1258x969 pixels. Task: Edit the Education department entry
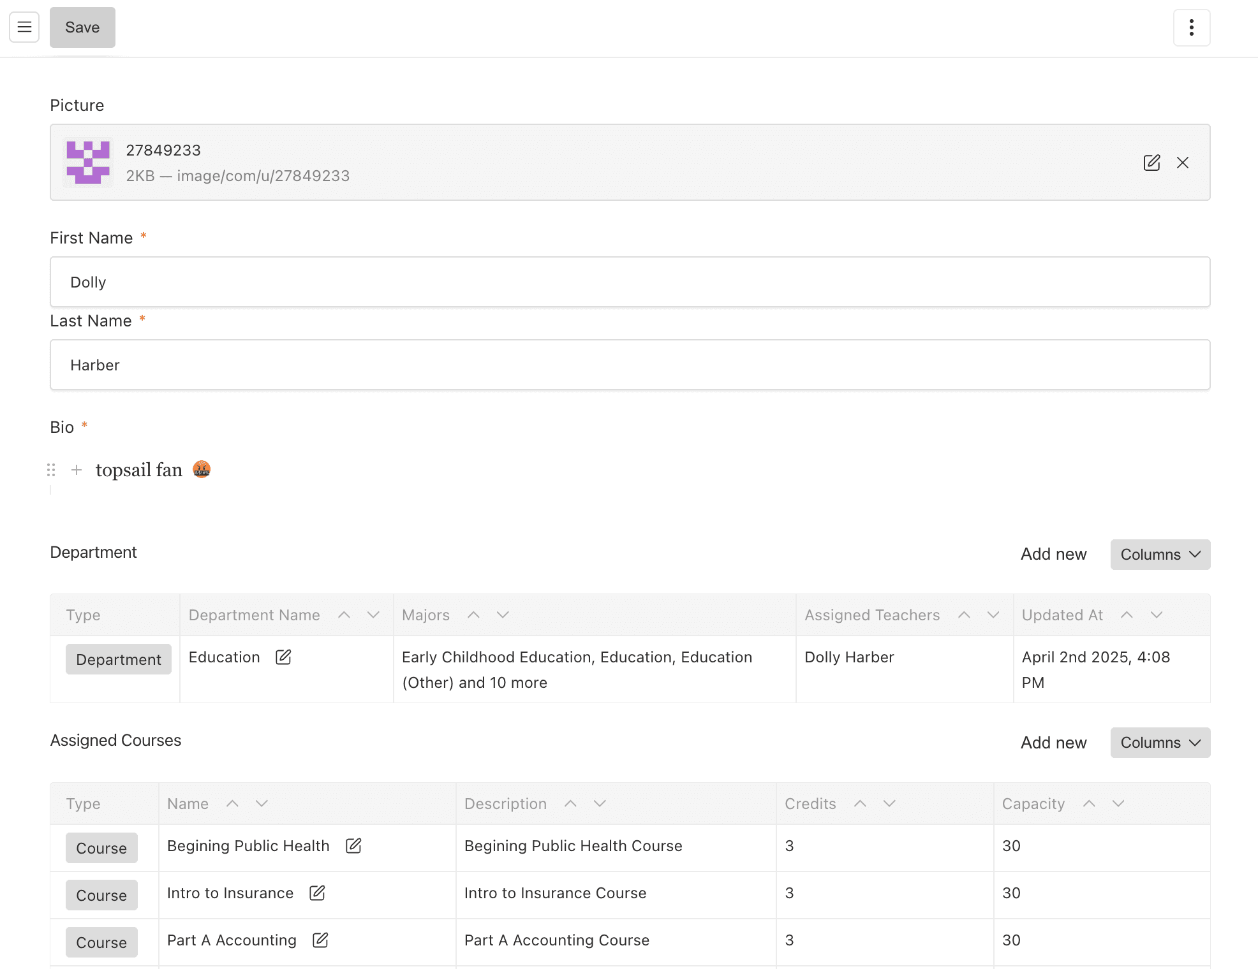click(x=283, y=657)
